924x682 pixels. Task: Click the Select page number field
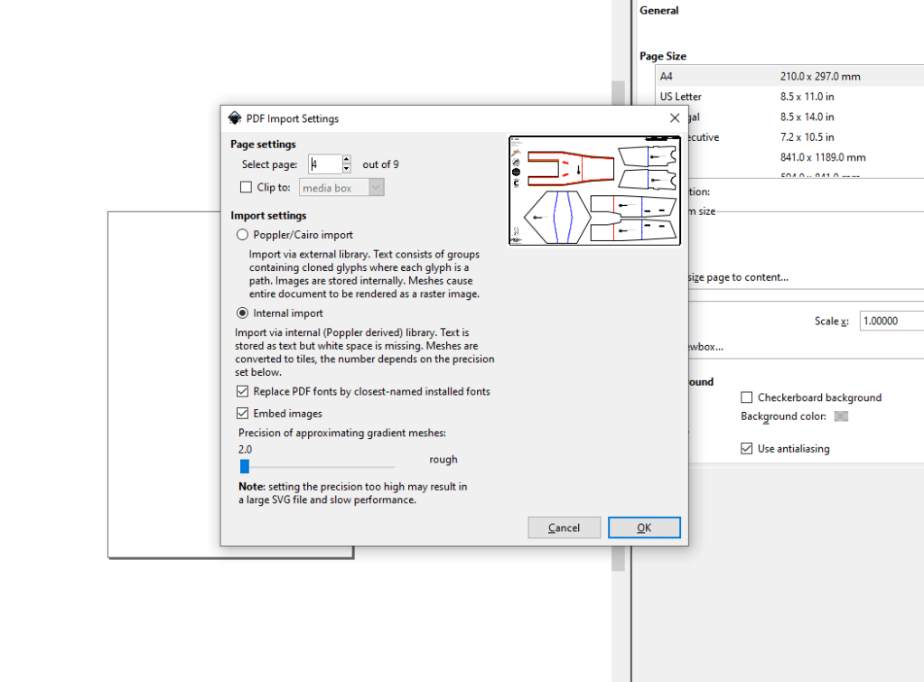coord(323,164)
